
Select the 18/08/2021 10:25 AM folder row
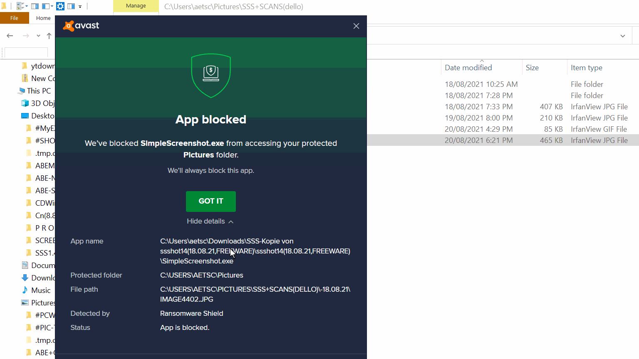[x=503, y=84]
